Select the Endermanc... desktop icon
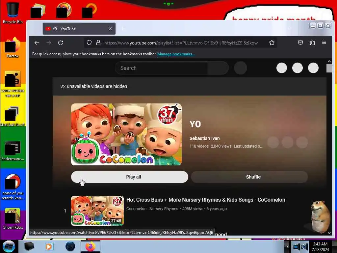This screenshot has height=253, width=337. click(x=13, y=151)
